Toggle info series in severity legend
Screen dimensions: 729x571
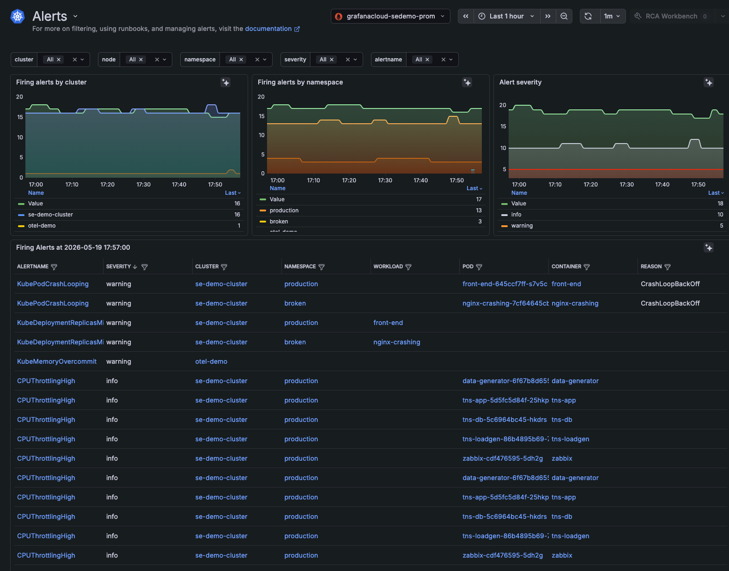(516, 215)
